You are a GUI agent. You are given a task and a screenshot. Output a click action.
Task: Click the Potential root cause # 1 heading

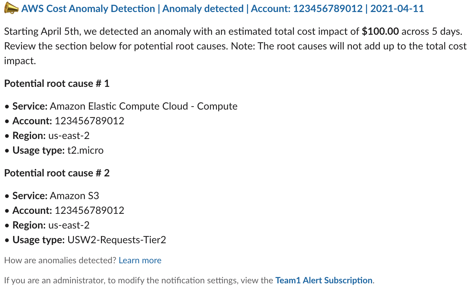57,84
